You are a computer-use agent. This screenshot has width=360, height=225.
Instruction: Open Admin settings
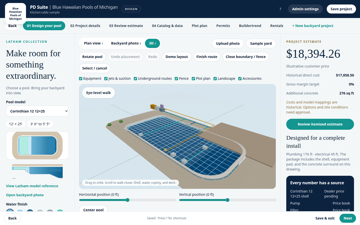(x=305, y=9)
